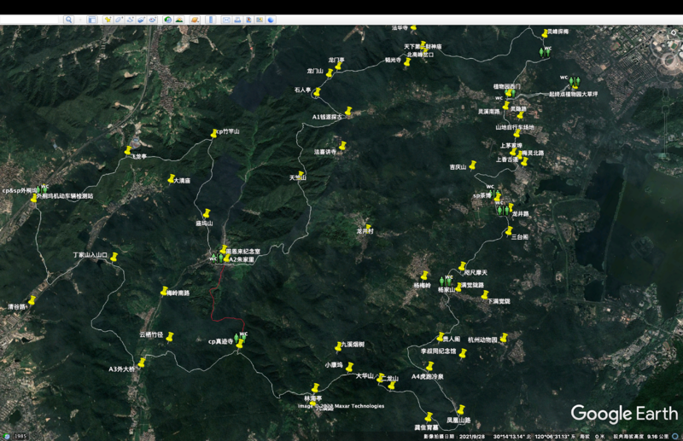Start the record a tour tool

click(x=152, y=20)
